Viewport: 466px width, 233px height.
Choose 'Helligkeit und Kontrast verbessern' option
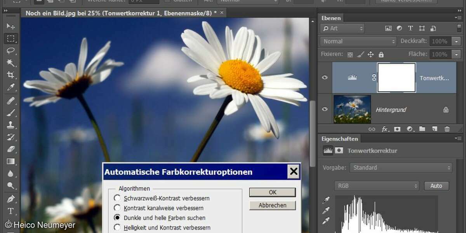117,228
